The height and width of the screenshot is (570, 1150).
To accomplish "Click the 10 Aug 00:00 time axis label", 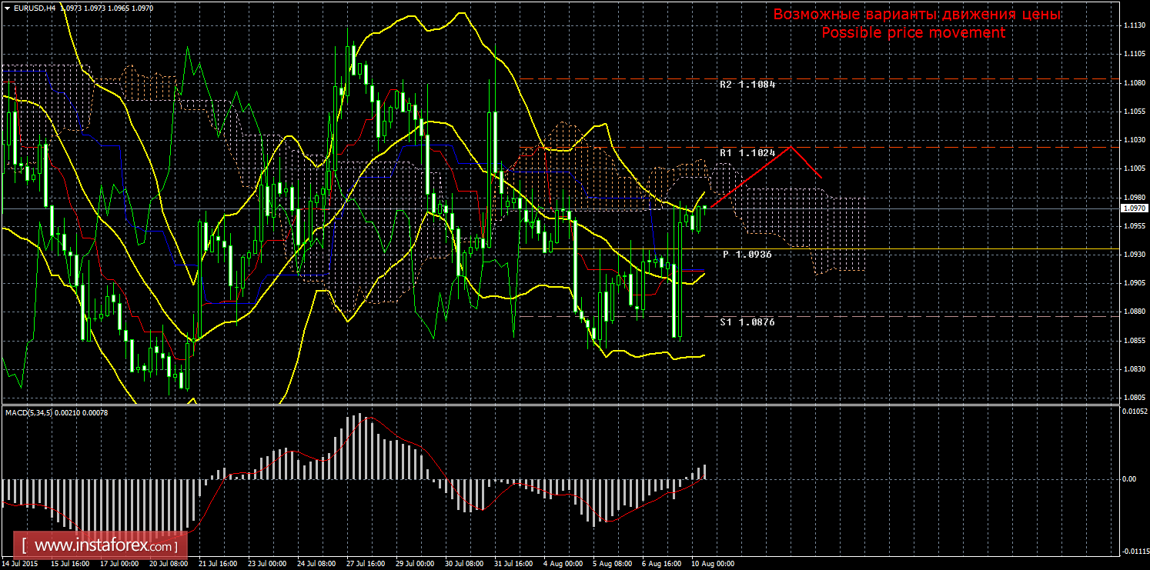I will (x=712, y=564).
